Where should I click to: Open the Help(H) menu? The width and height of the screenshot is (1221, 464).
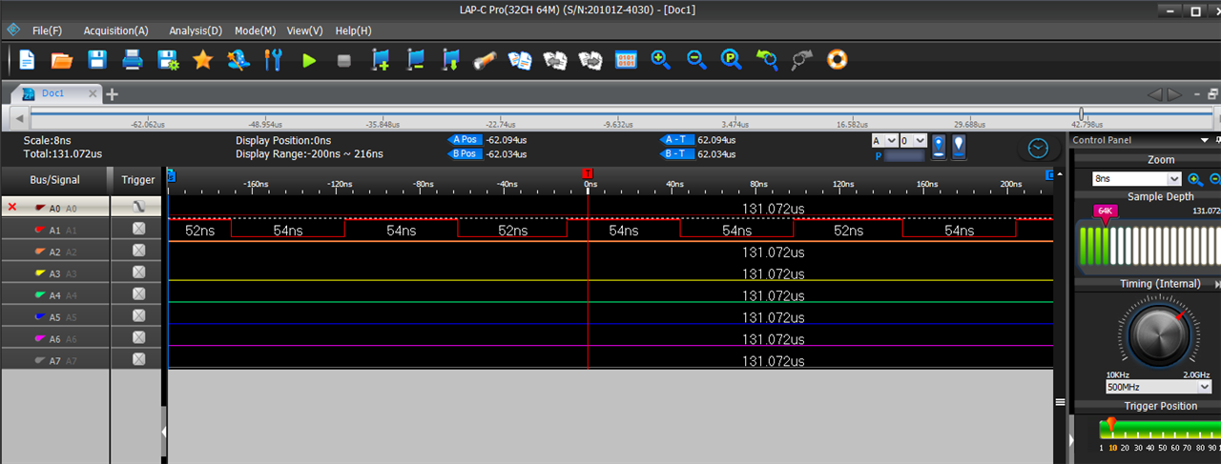353,30
